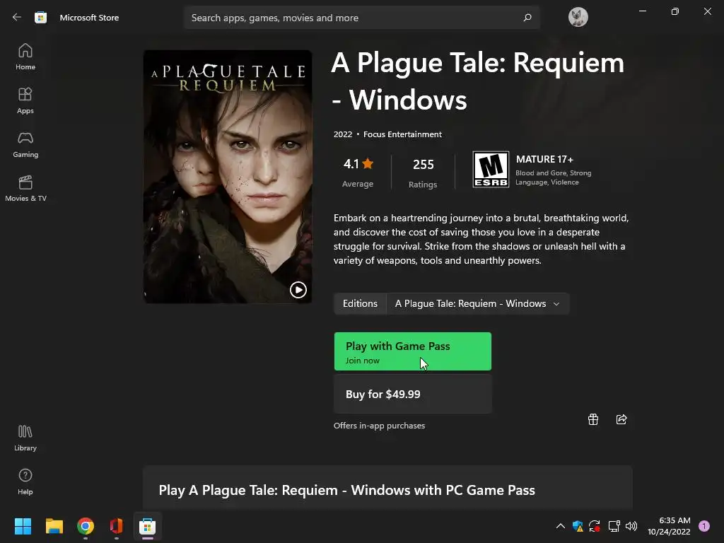Click the ESRB Mature rating logo
The image size is (724, 543).
(x=491, y=169)
